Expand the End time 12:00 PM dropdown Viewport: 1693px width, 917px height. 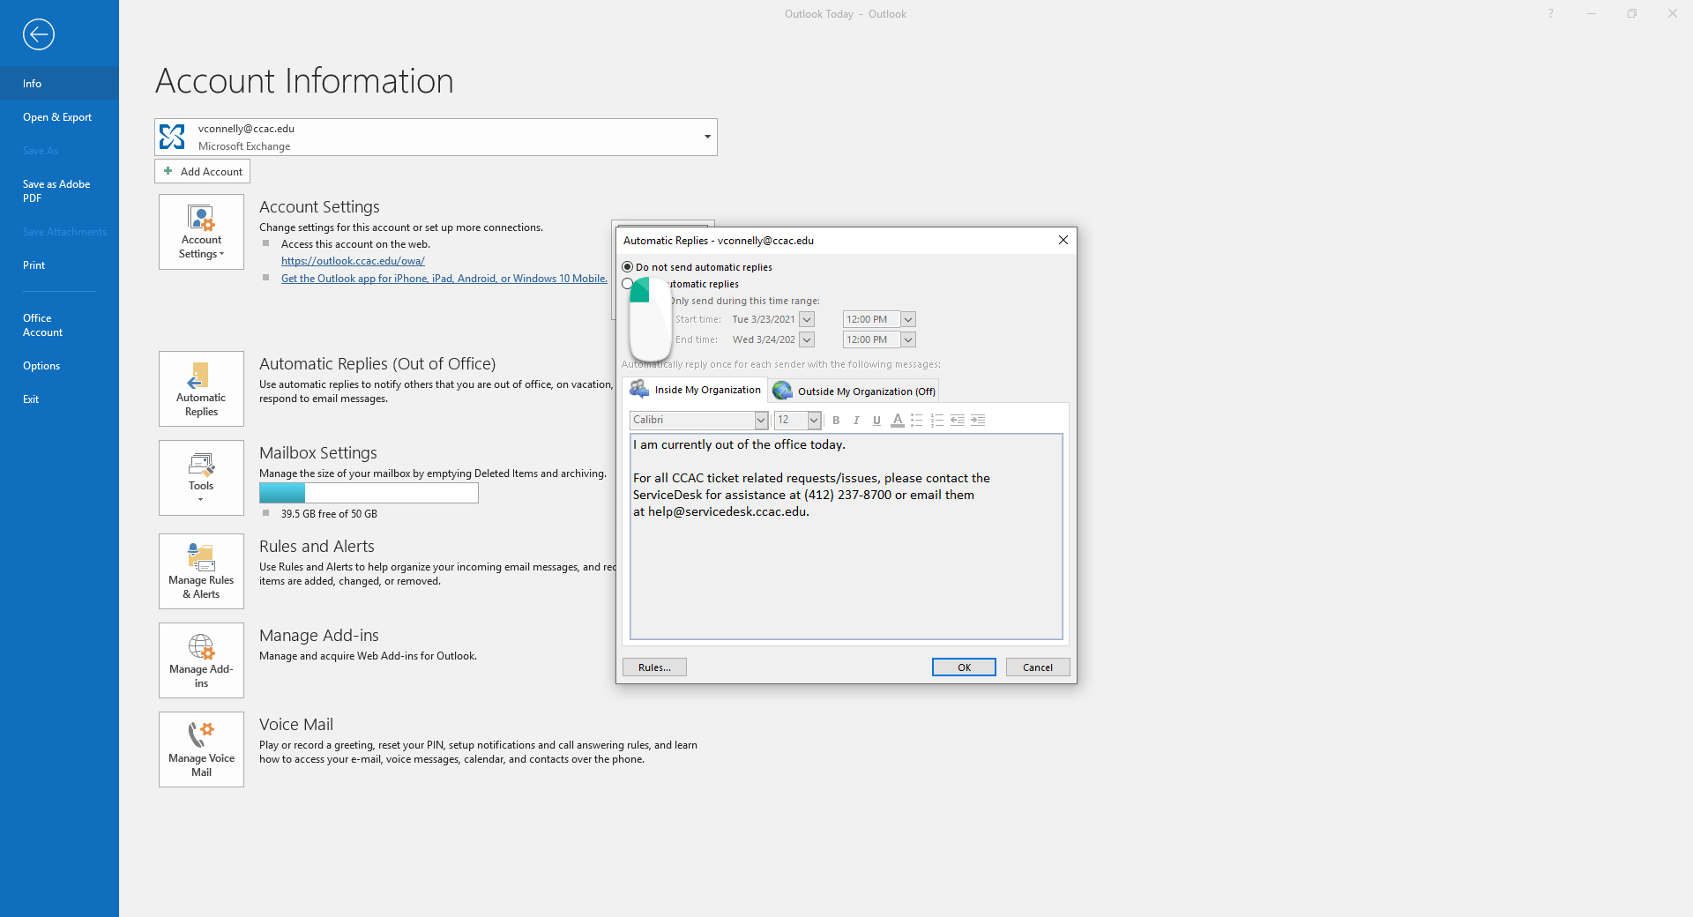pos(908,339)
